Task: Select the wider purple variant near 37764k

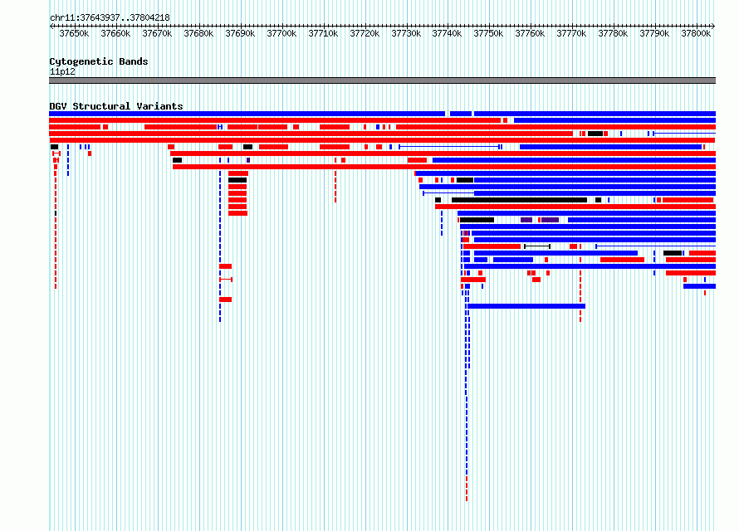Action: (550, 220)
